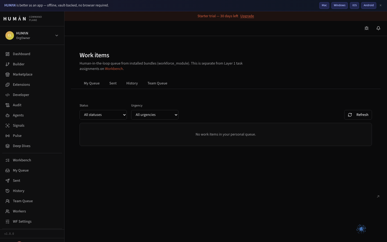Download the iOS app
The height and width of the screenshot is (242, 387).
354,5
